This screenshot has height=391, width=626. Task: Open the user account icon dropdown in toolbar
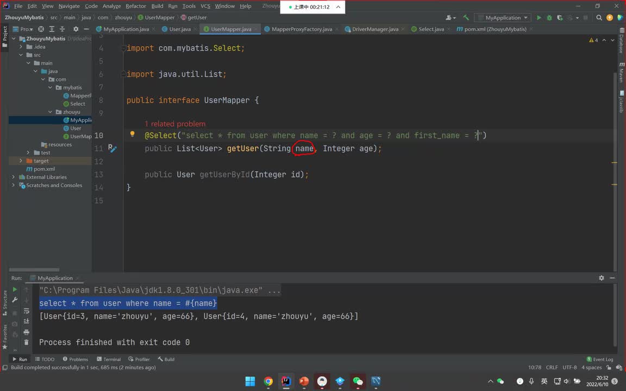tap(450, 17)
